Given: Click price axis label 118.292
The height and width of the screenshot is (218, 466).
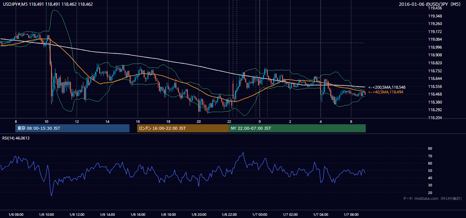Looking at the screenshot, I should (x=435, y=110).
